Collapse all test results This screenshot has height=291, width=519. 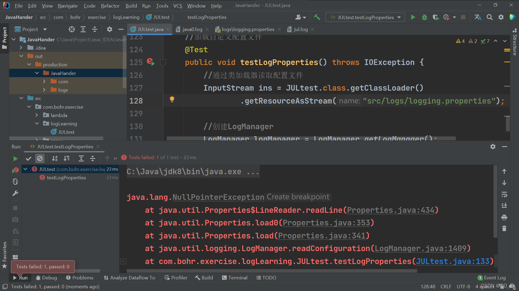click(92, 158)
